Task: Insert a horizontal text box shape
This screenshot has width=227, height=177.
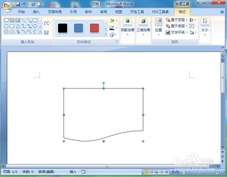Action: 12,20
